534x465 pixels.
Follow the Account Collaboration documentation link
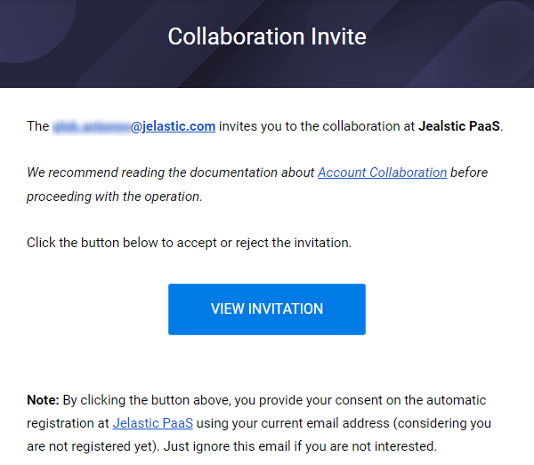pyautogui.click(x=382, y=172)
